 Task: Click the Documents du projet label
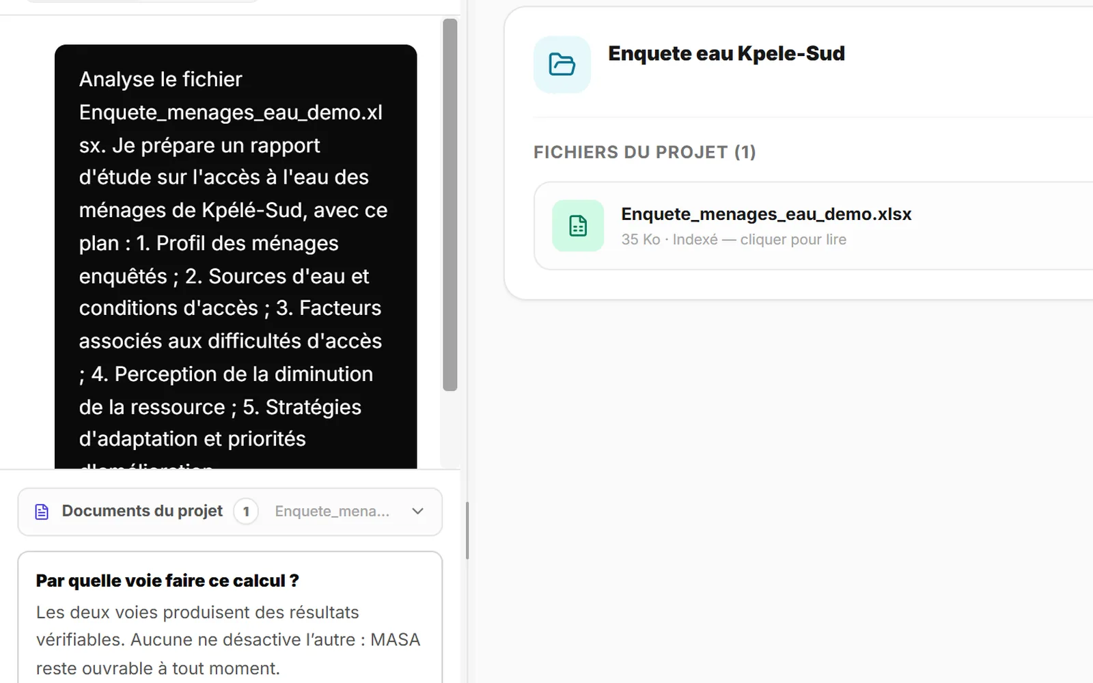[142, 511]
